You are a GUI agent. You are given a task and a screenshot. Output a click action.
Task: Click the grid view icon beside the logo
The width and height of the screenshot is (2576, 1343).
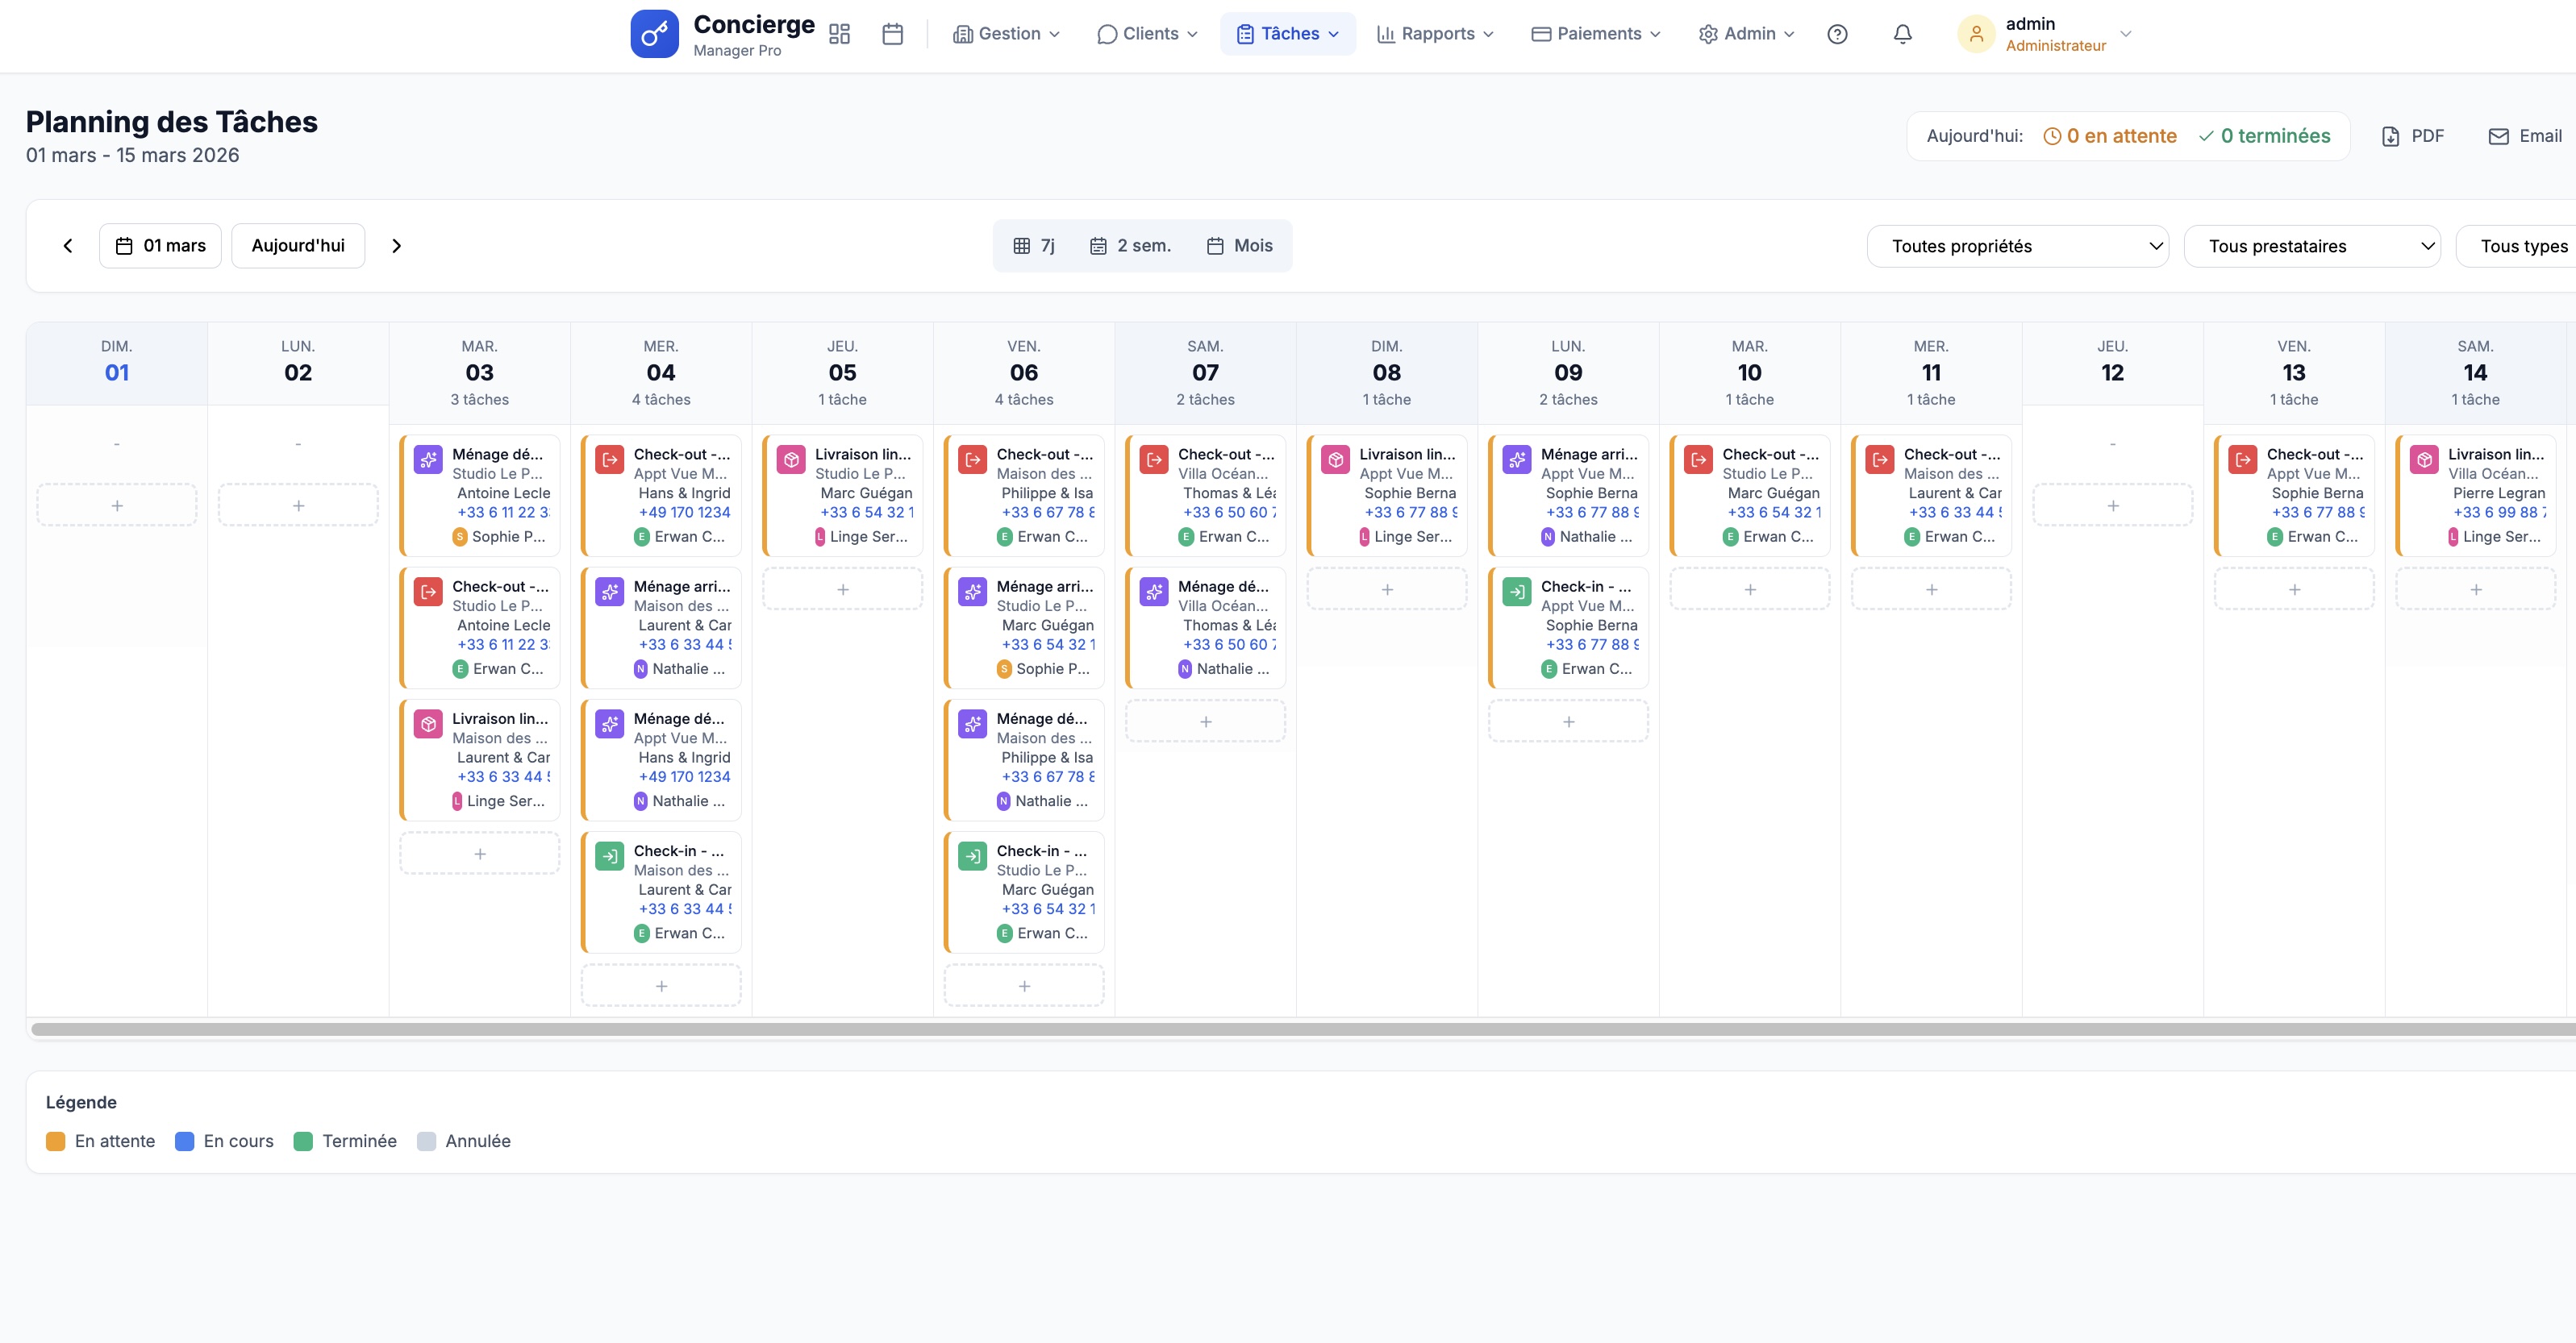pyautogui.click(x=839, y=33)
